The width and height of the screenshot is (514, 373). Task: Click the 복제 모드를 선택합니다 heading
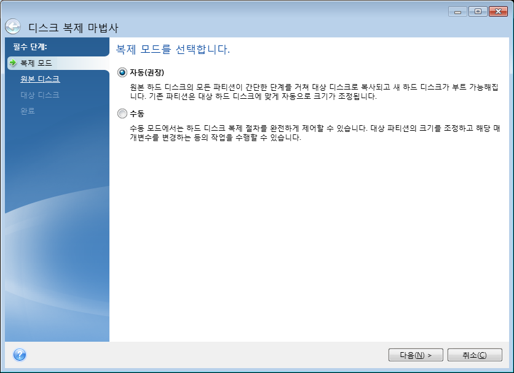click(173, 49)
